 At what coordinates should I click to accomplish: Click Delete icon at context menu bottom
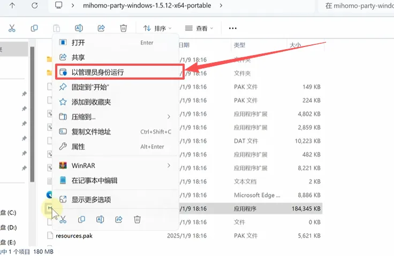pyautogui.click(x=137, y=220)
